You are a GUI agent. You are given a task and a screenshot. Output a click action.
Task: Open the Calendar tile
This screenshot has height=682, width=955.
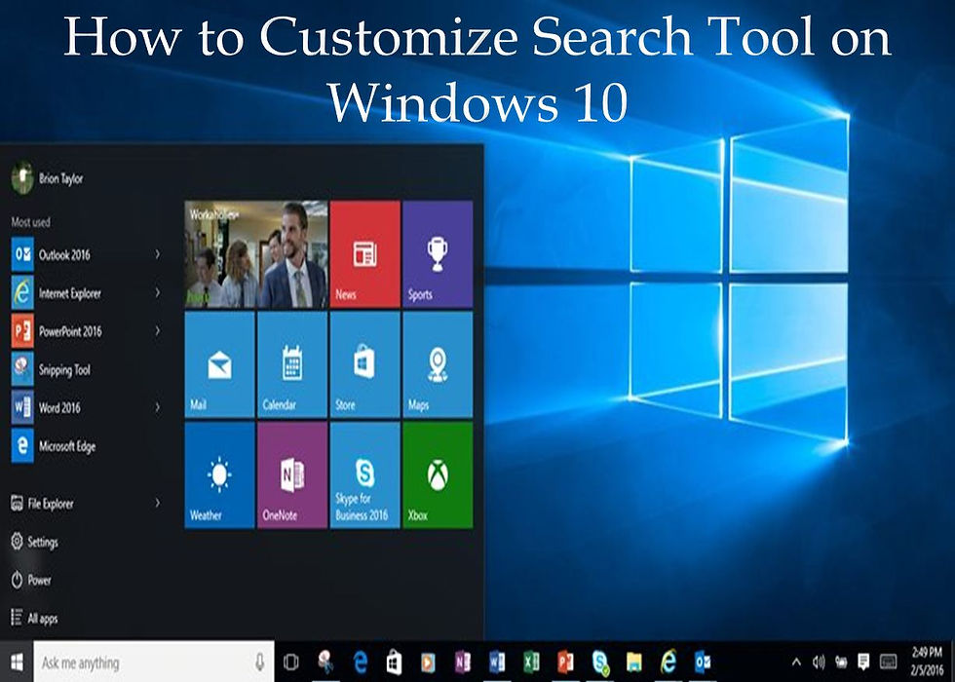coord(292,364)
